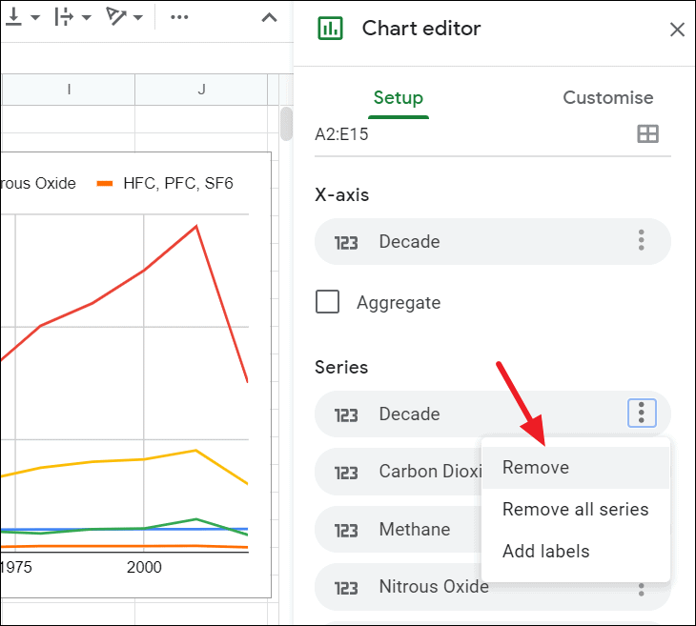Open X-axis Decade three-dot options
This screenshot has width=696, height=626.
coord(641,240)
